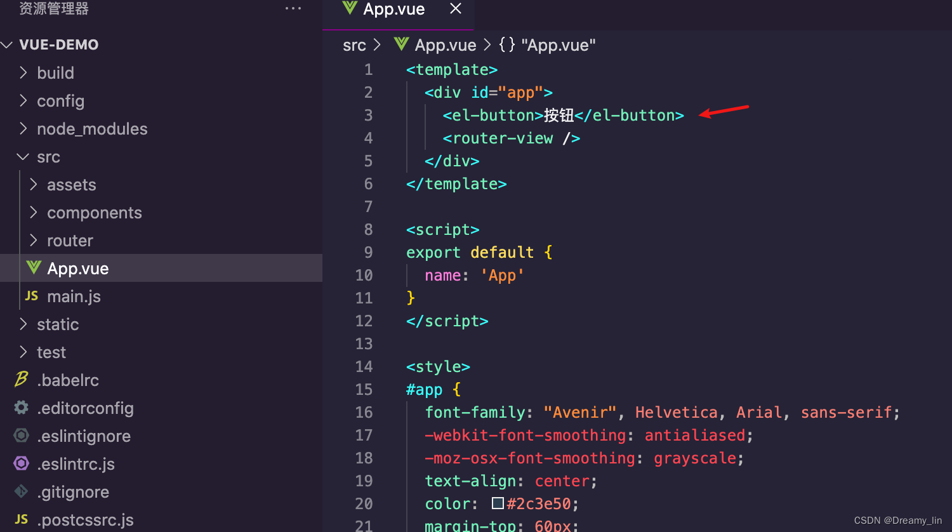Expand the test folder
The width and height of the screenshot is (952, 532).
[23, 352]
